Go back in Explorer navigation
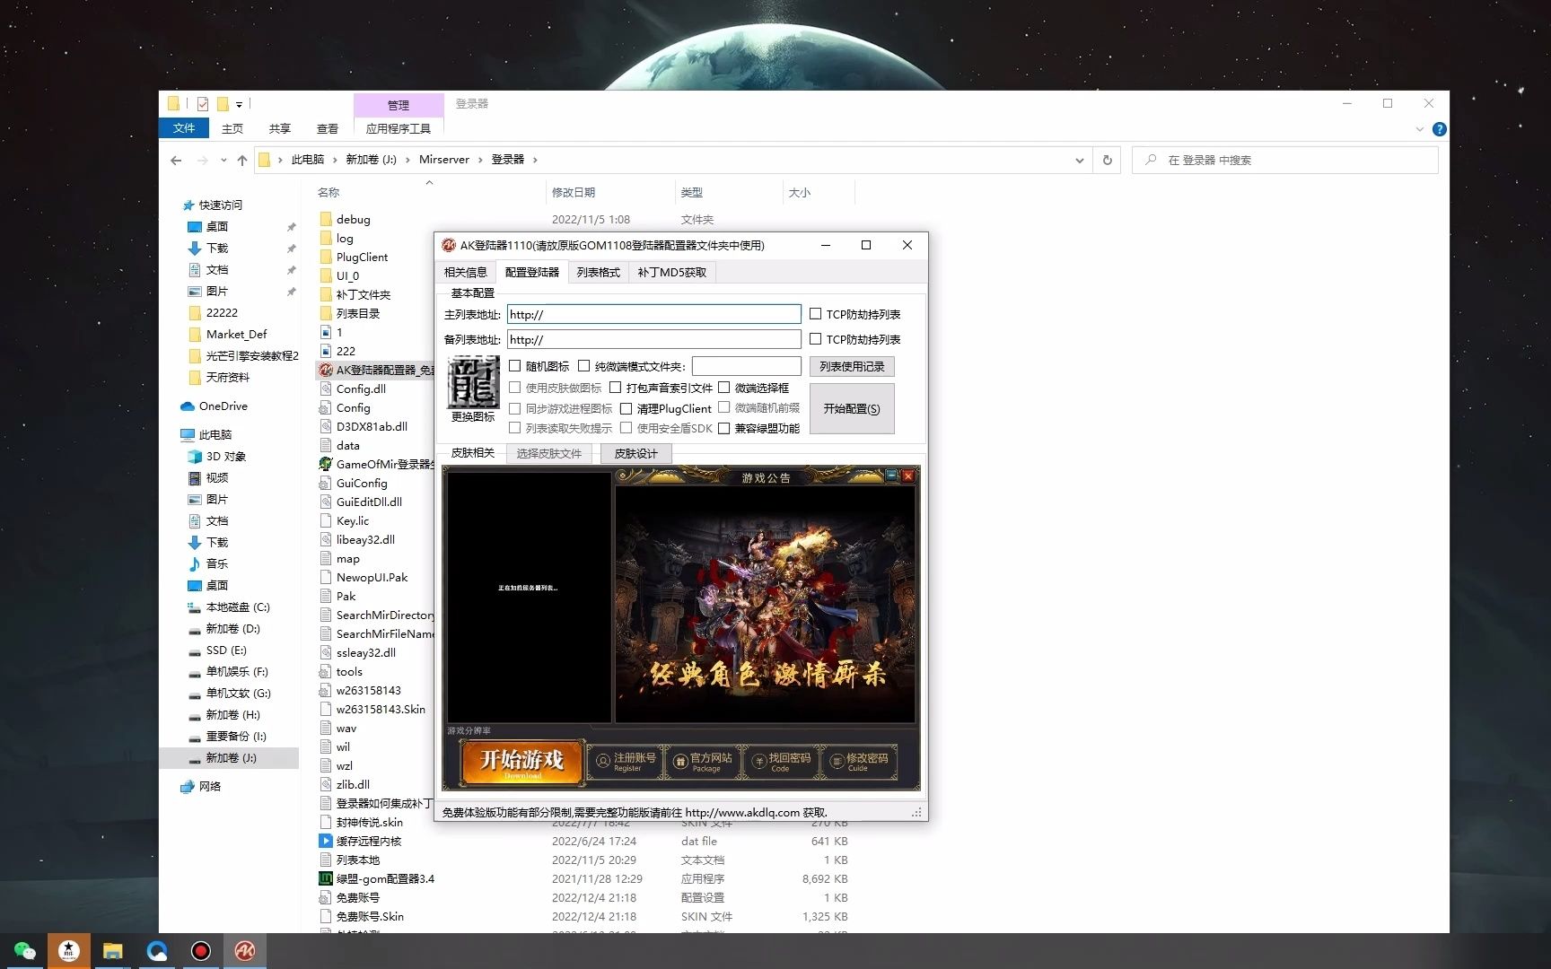 (176, 161)
